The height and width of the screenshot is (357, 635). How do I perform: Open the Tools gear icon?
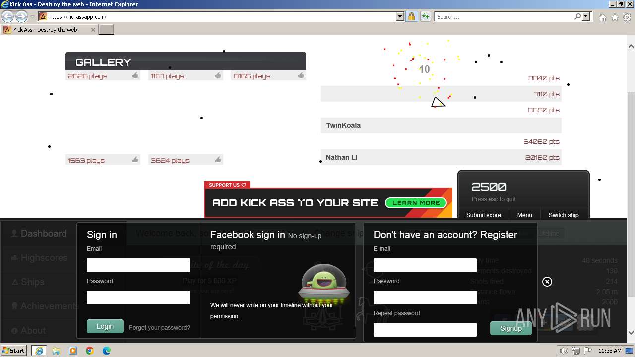click(627, 17)
